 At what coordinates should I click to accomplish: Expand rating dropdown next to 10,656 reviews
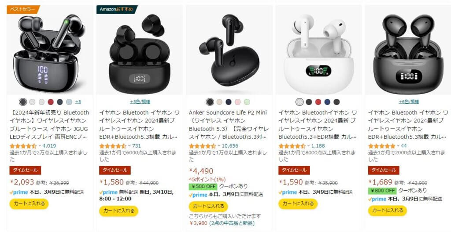tap(219, 145)
